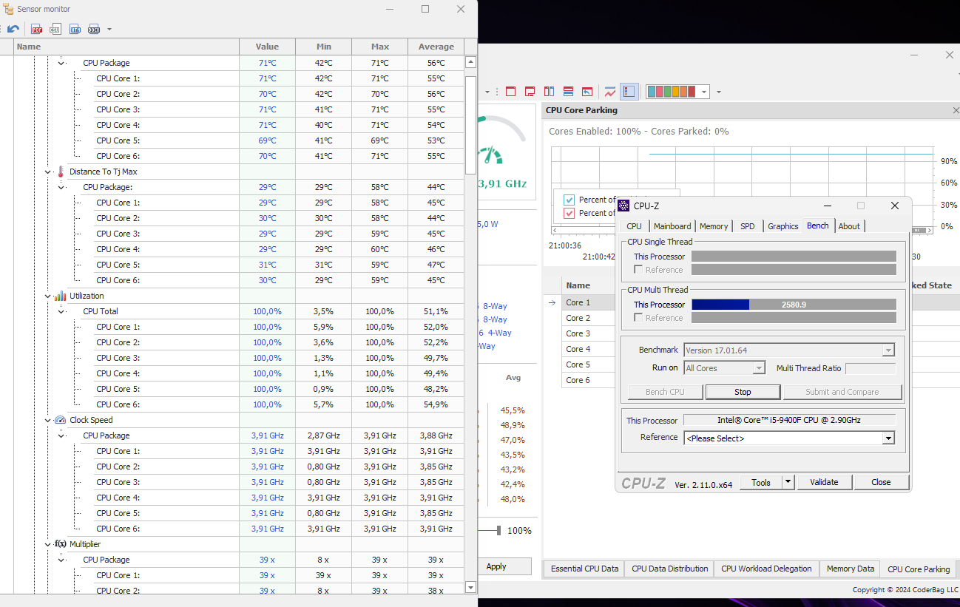Collapse the Clock Speed group
960x607 pixels.
click(x=48, y=420)
